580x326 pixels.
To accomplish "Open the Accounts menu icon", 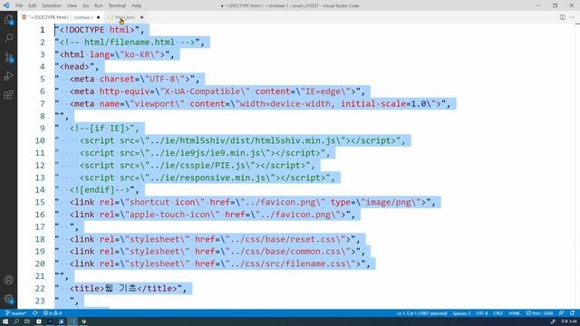I will (8, 280).
